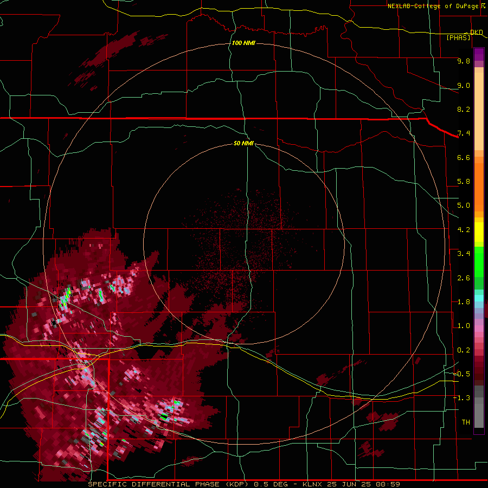Select the 5.0 scale value
This screenshot has width=488, height=488.
point(464,206)
